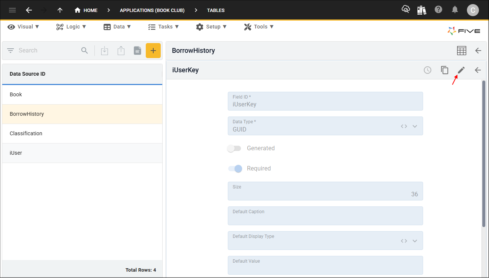
Task: Click the form's vertical scrollbar
Action: click(484, 154)
